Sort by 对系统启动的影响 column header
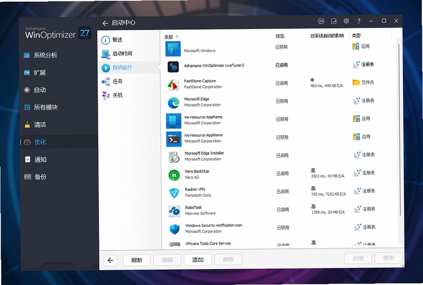 (327, 36)
